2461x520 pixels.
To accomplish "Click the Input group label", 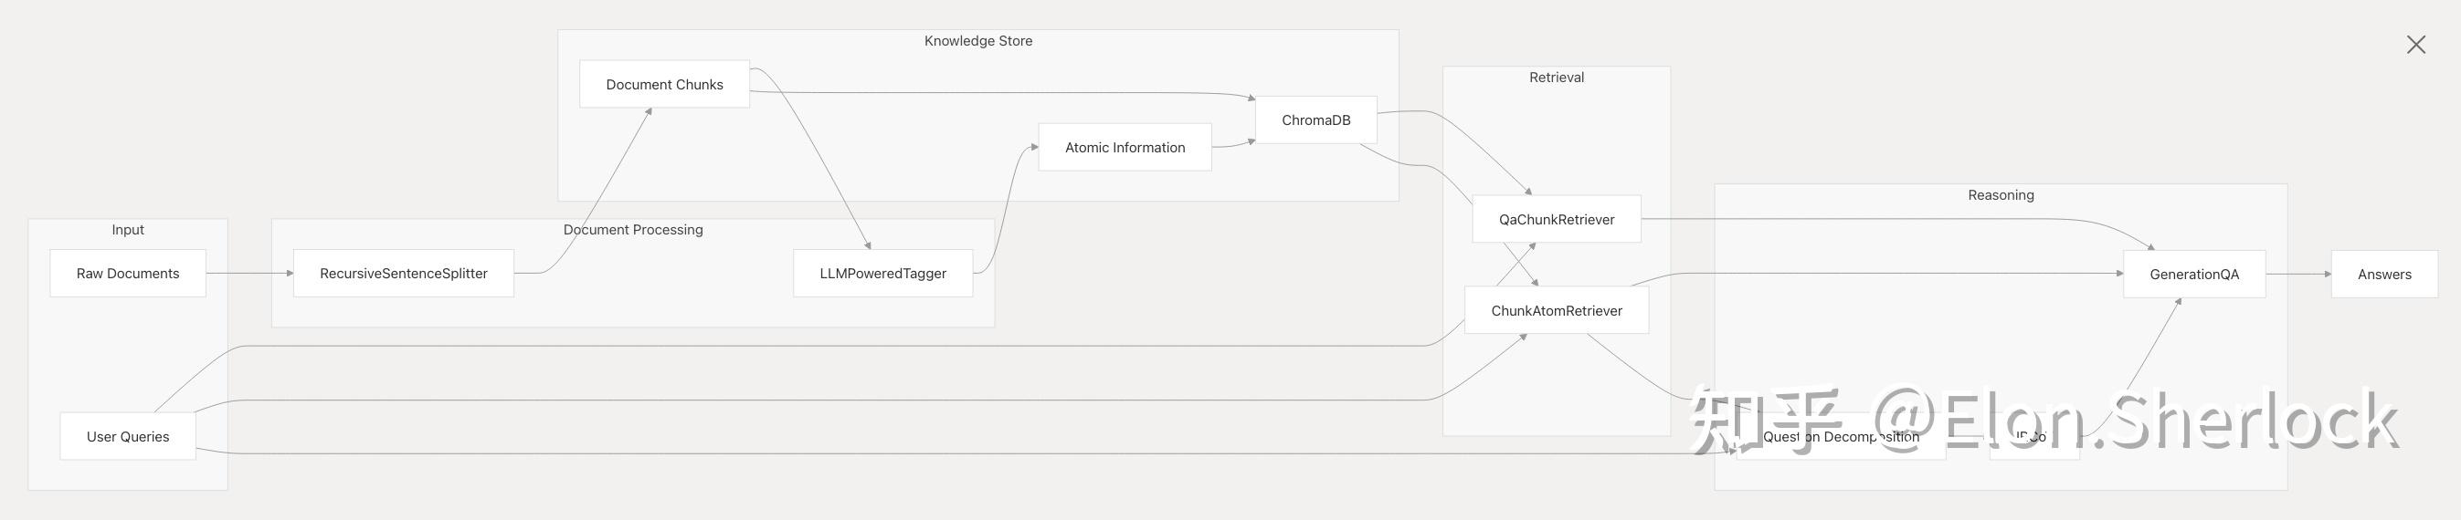I will pos(128,230).
